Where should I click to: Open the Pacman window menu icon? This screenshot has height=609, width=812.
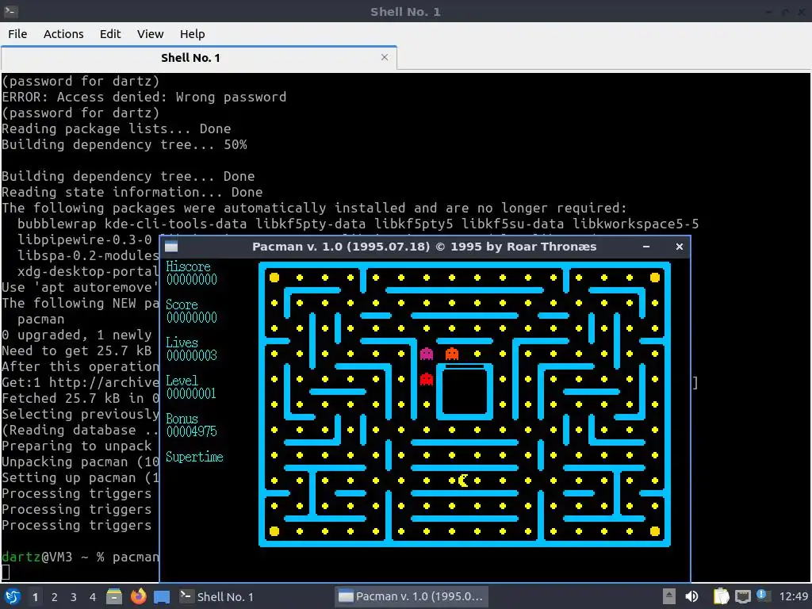tap(171, 247)
